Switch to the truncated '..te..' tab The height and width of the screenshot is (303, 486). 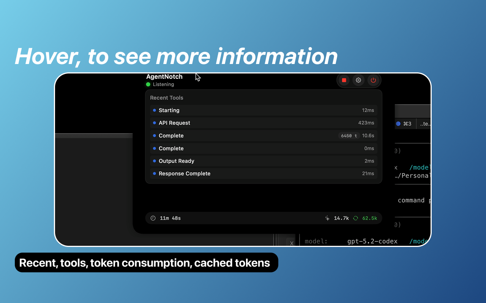click(x=425, y=123)
